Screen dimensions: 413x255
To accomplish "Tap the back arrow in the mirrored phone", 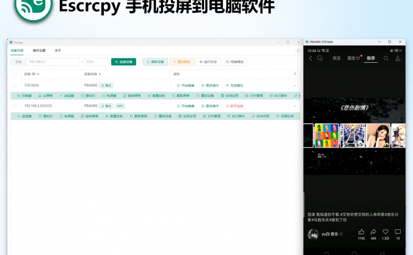I will point(310,59).
